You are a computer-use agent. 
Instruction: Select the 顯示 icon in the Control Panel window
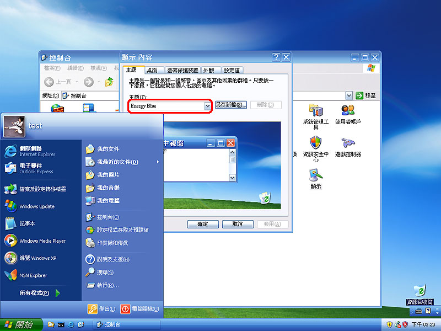pyautogui.click(x=315, y=179)
